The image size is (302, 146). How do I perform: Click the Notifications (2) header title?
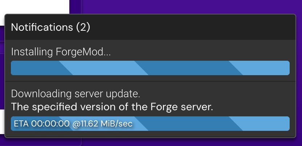50,27
